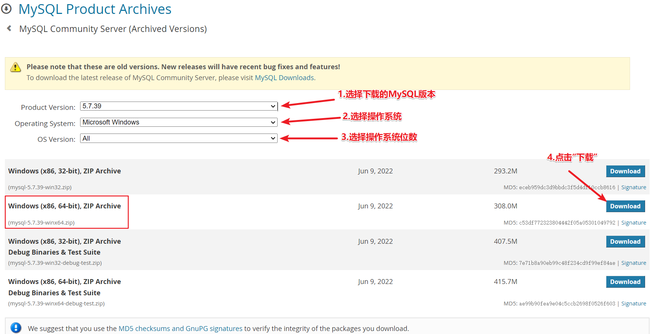Download the Windows 32-bit ZIP Archive (293.2M)
The width and height of the screenshot is (656, 334).
(626, 171)
